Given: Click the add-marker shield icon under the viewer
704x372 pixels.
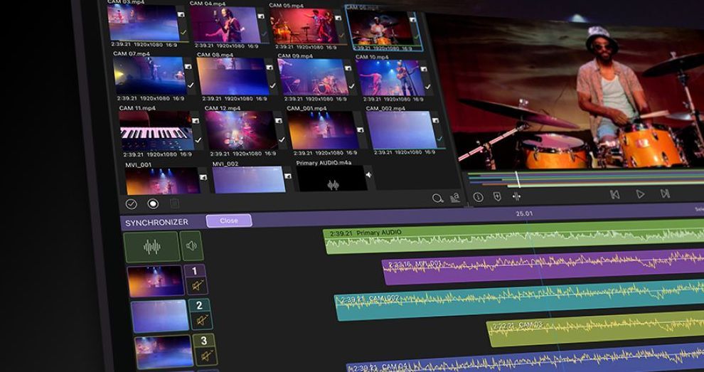Looking at the screenshot, I should point(497,197).
